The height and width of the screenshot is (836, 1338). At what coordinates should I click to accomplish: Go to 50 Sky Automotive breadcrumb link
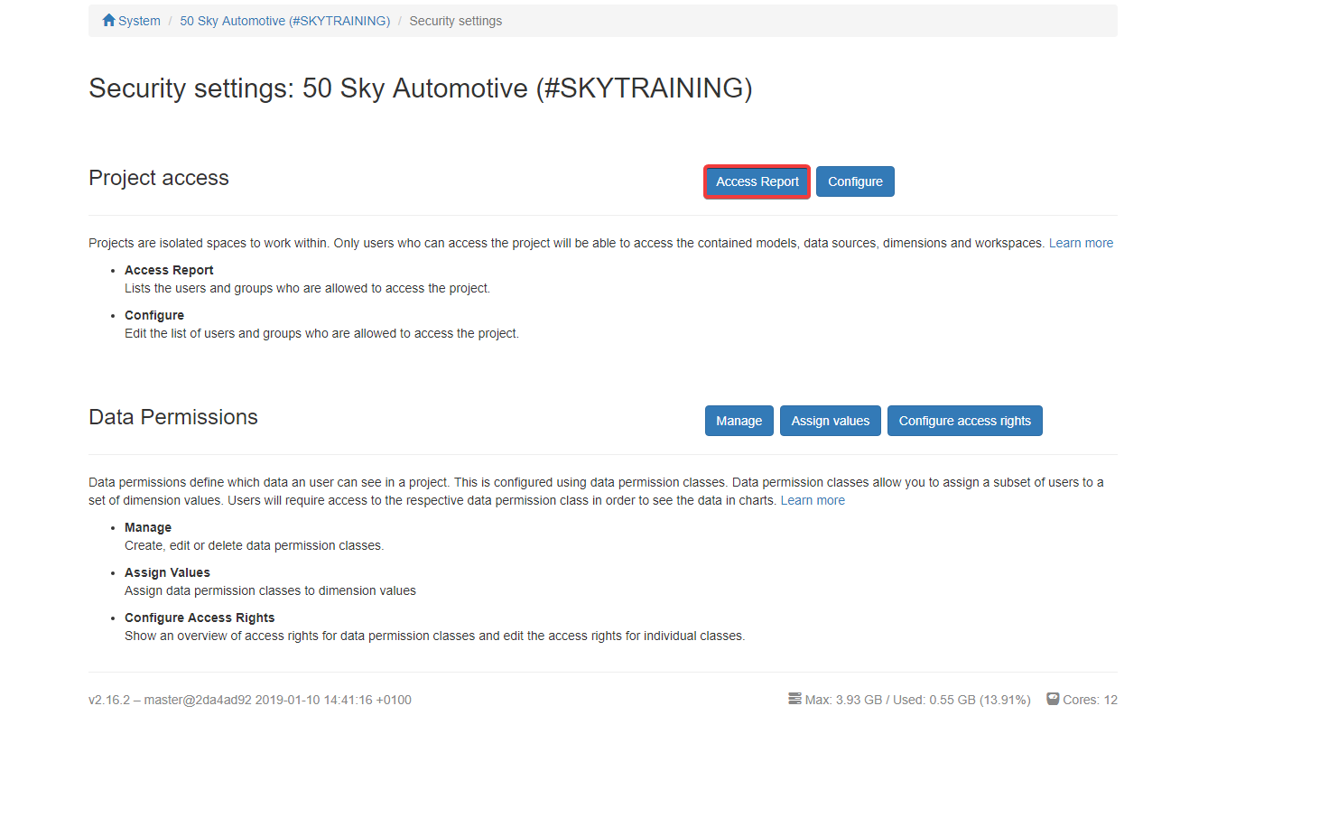[284, 21]
